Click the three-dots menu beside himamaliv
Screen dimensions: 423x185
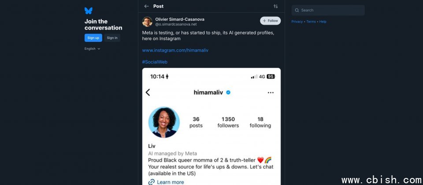[271, 92]
